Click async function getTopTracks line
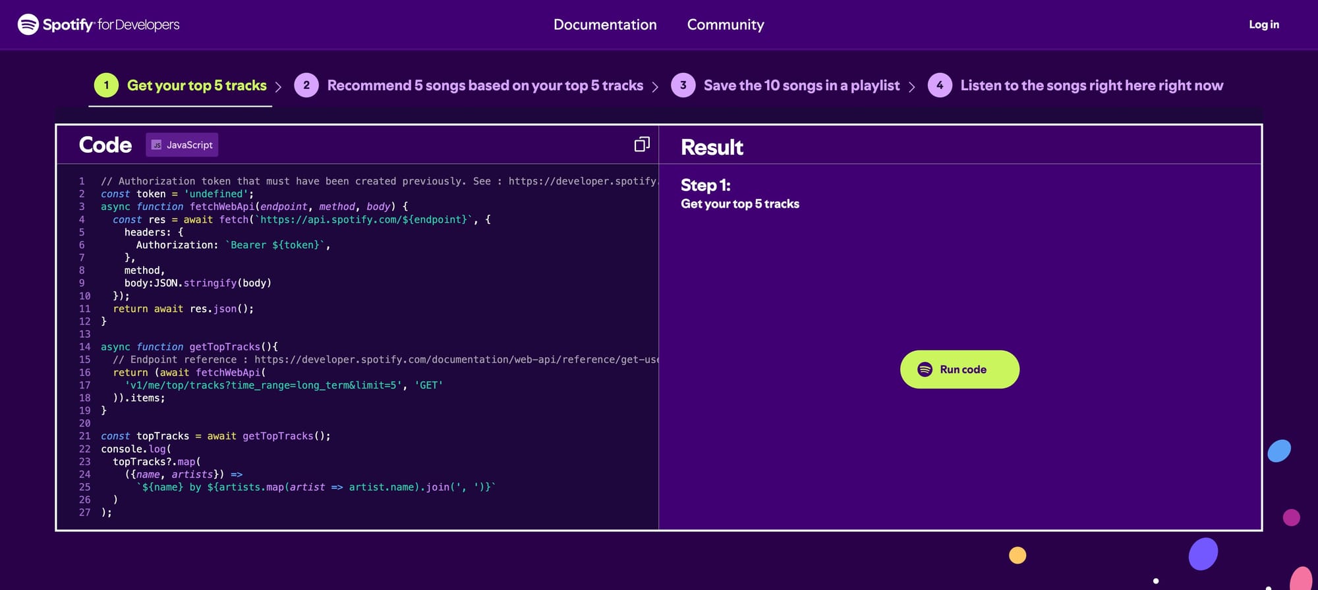 [x=189, y=347]
